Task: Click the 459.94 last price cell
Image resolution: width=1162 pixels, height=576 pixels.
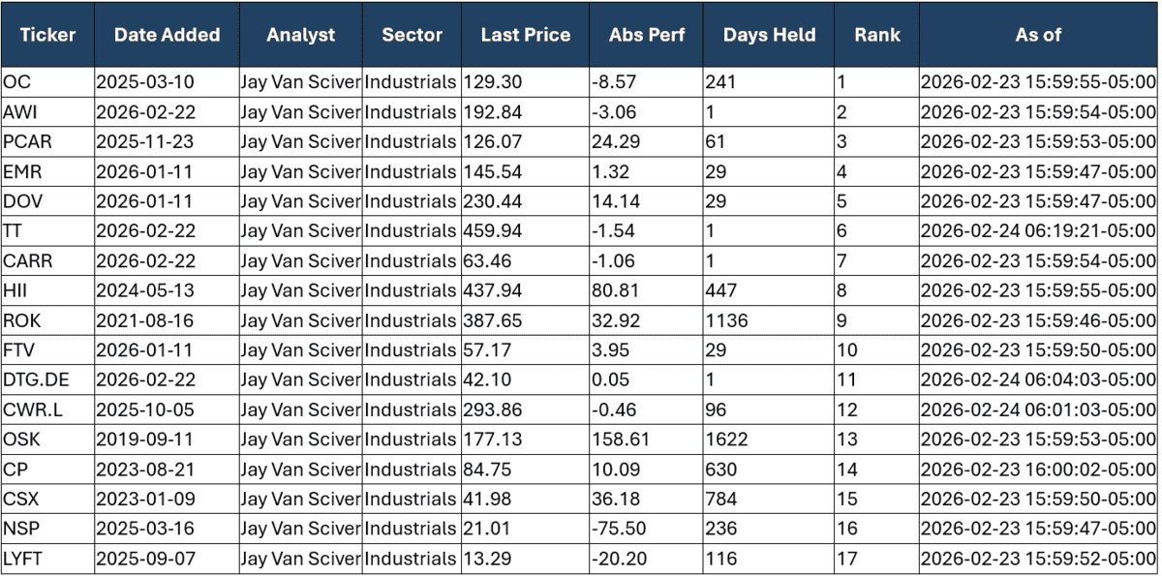Action: [x=525, y=231]
